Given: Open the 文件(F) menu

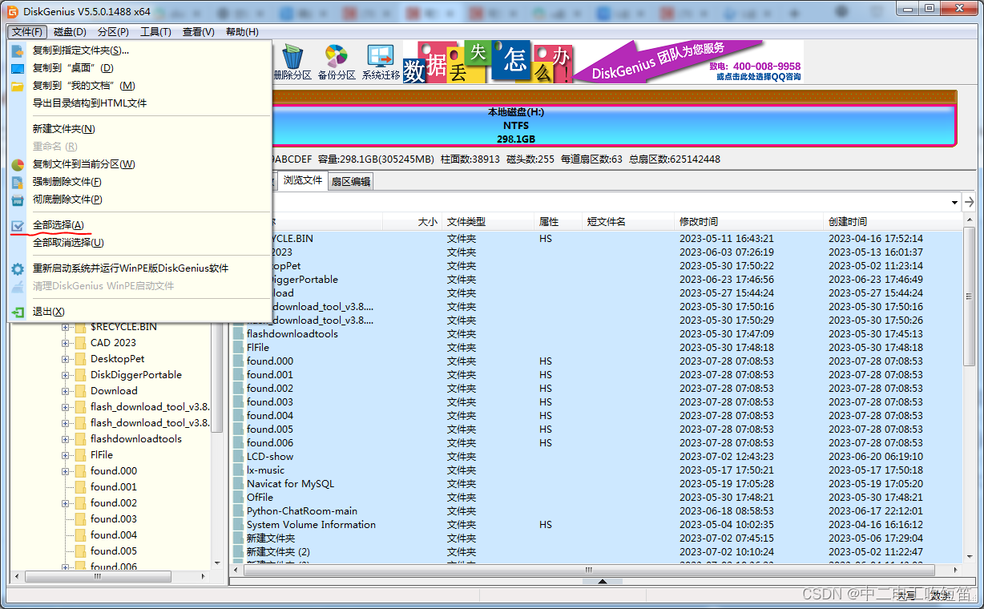Looking at the screenshot, I should 27,32.
